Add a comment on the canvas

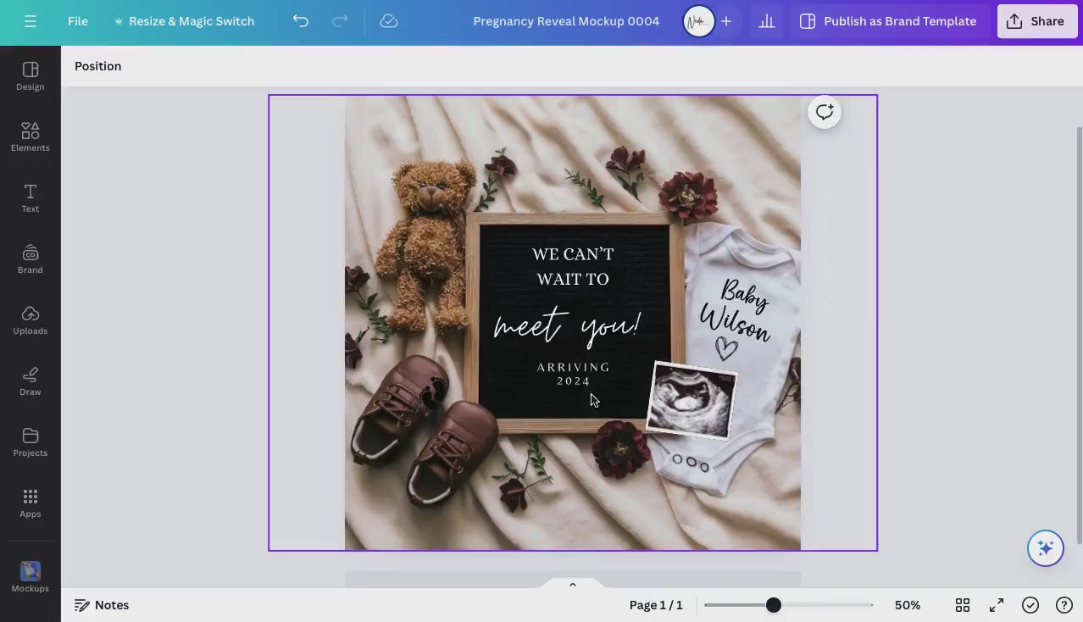pyautogui.click(x=825, y=112)
